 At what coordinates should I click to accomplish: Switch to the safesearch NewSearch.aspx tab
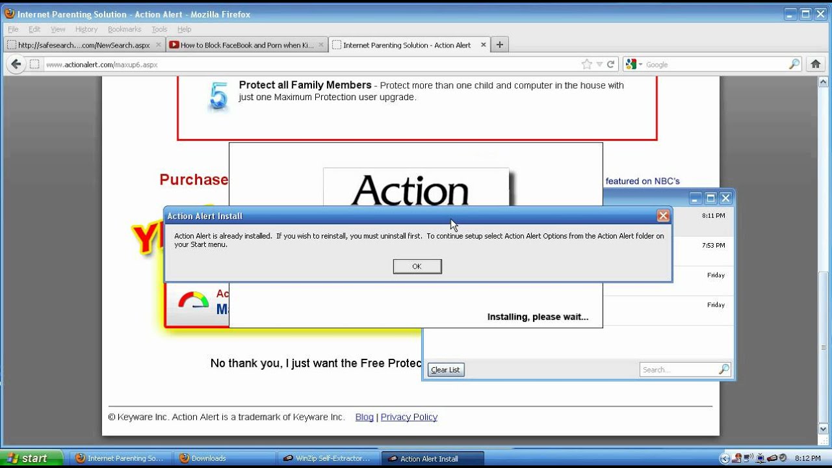pyautogui.click(x=84, y=45)
